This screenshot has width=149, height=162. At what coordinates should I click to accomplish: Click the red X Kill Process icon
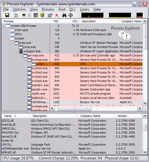[57, 15]
